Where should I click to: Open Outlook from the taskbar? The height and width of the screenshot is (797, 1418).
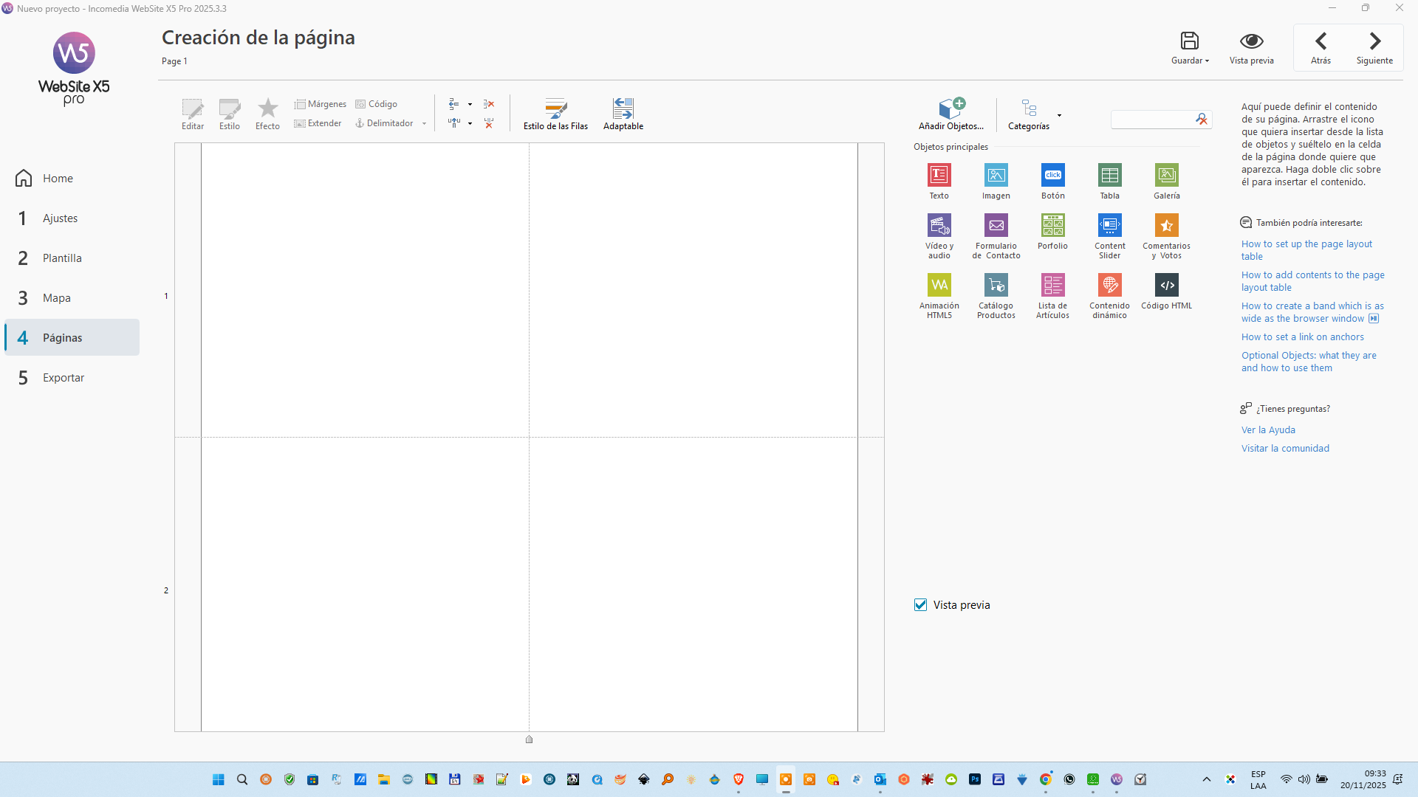pos(880,779)
